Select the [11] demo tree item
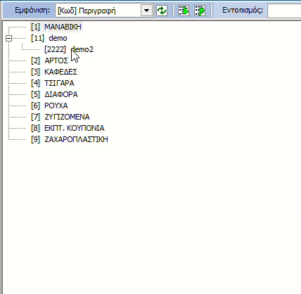Viewport: 301px width, 294px height. click(x=49, y=38)
